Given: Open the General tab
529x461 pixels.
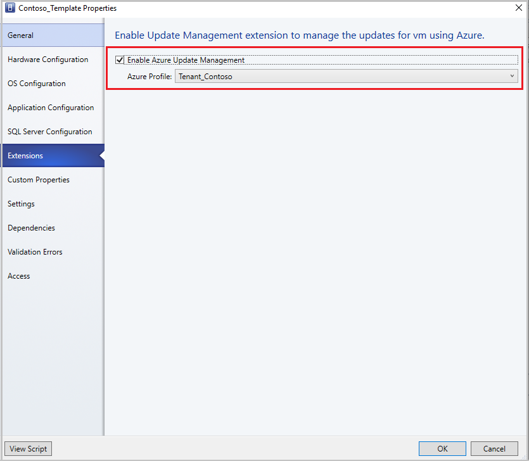Looking at the screenshot, I should (53, 35).
